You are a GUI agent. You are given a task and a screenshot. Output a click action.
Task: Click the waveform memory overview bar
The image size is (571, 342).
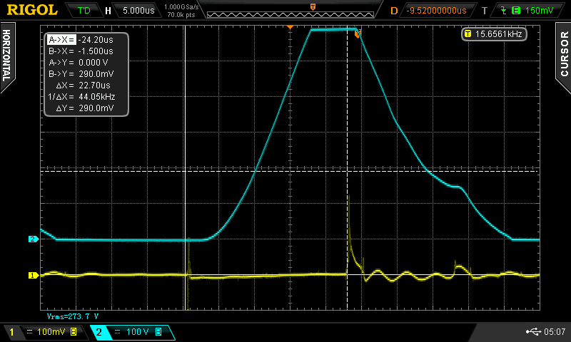coord(290,14)
